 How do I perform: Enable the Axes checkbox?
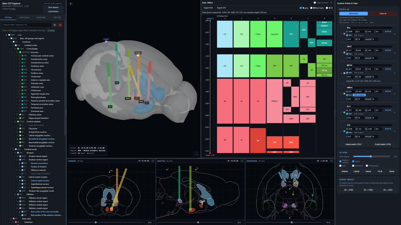click(x=341, y=166)
